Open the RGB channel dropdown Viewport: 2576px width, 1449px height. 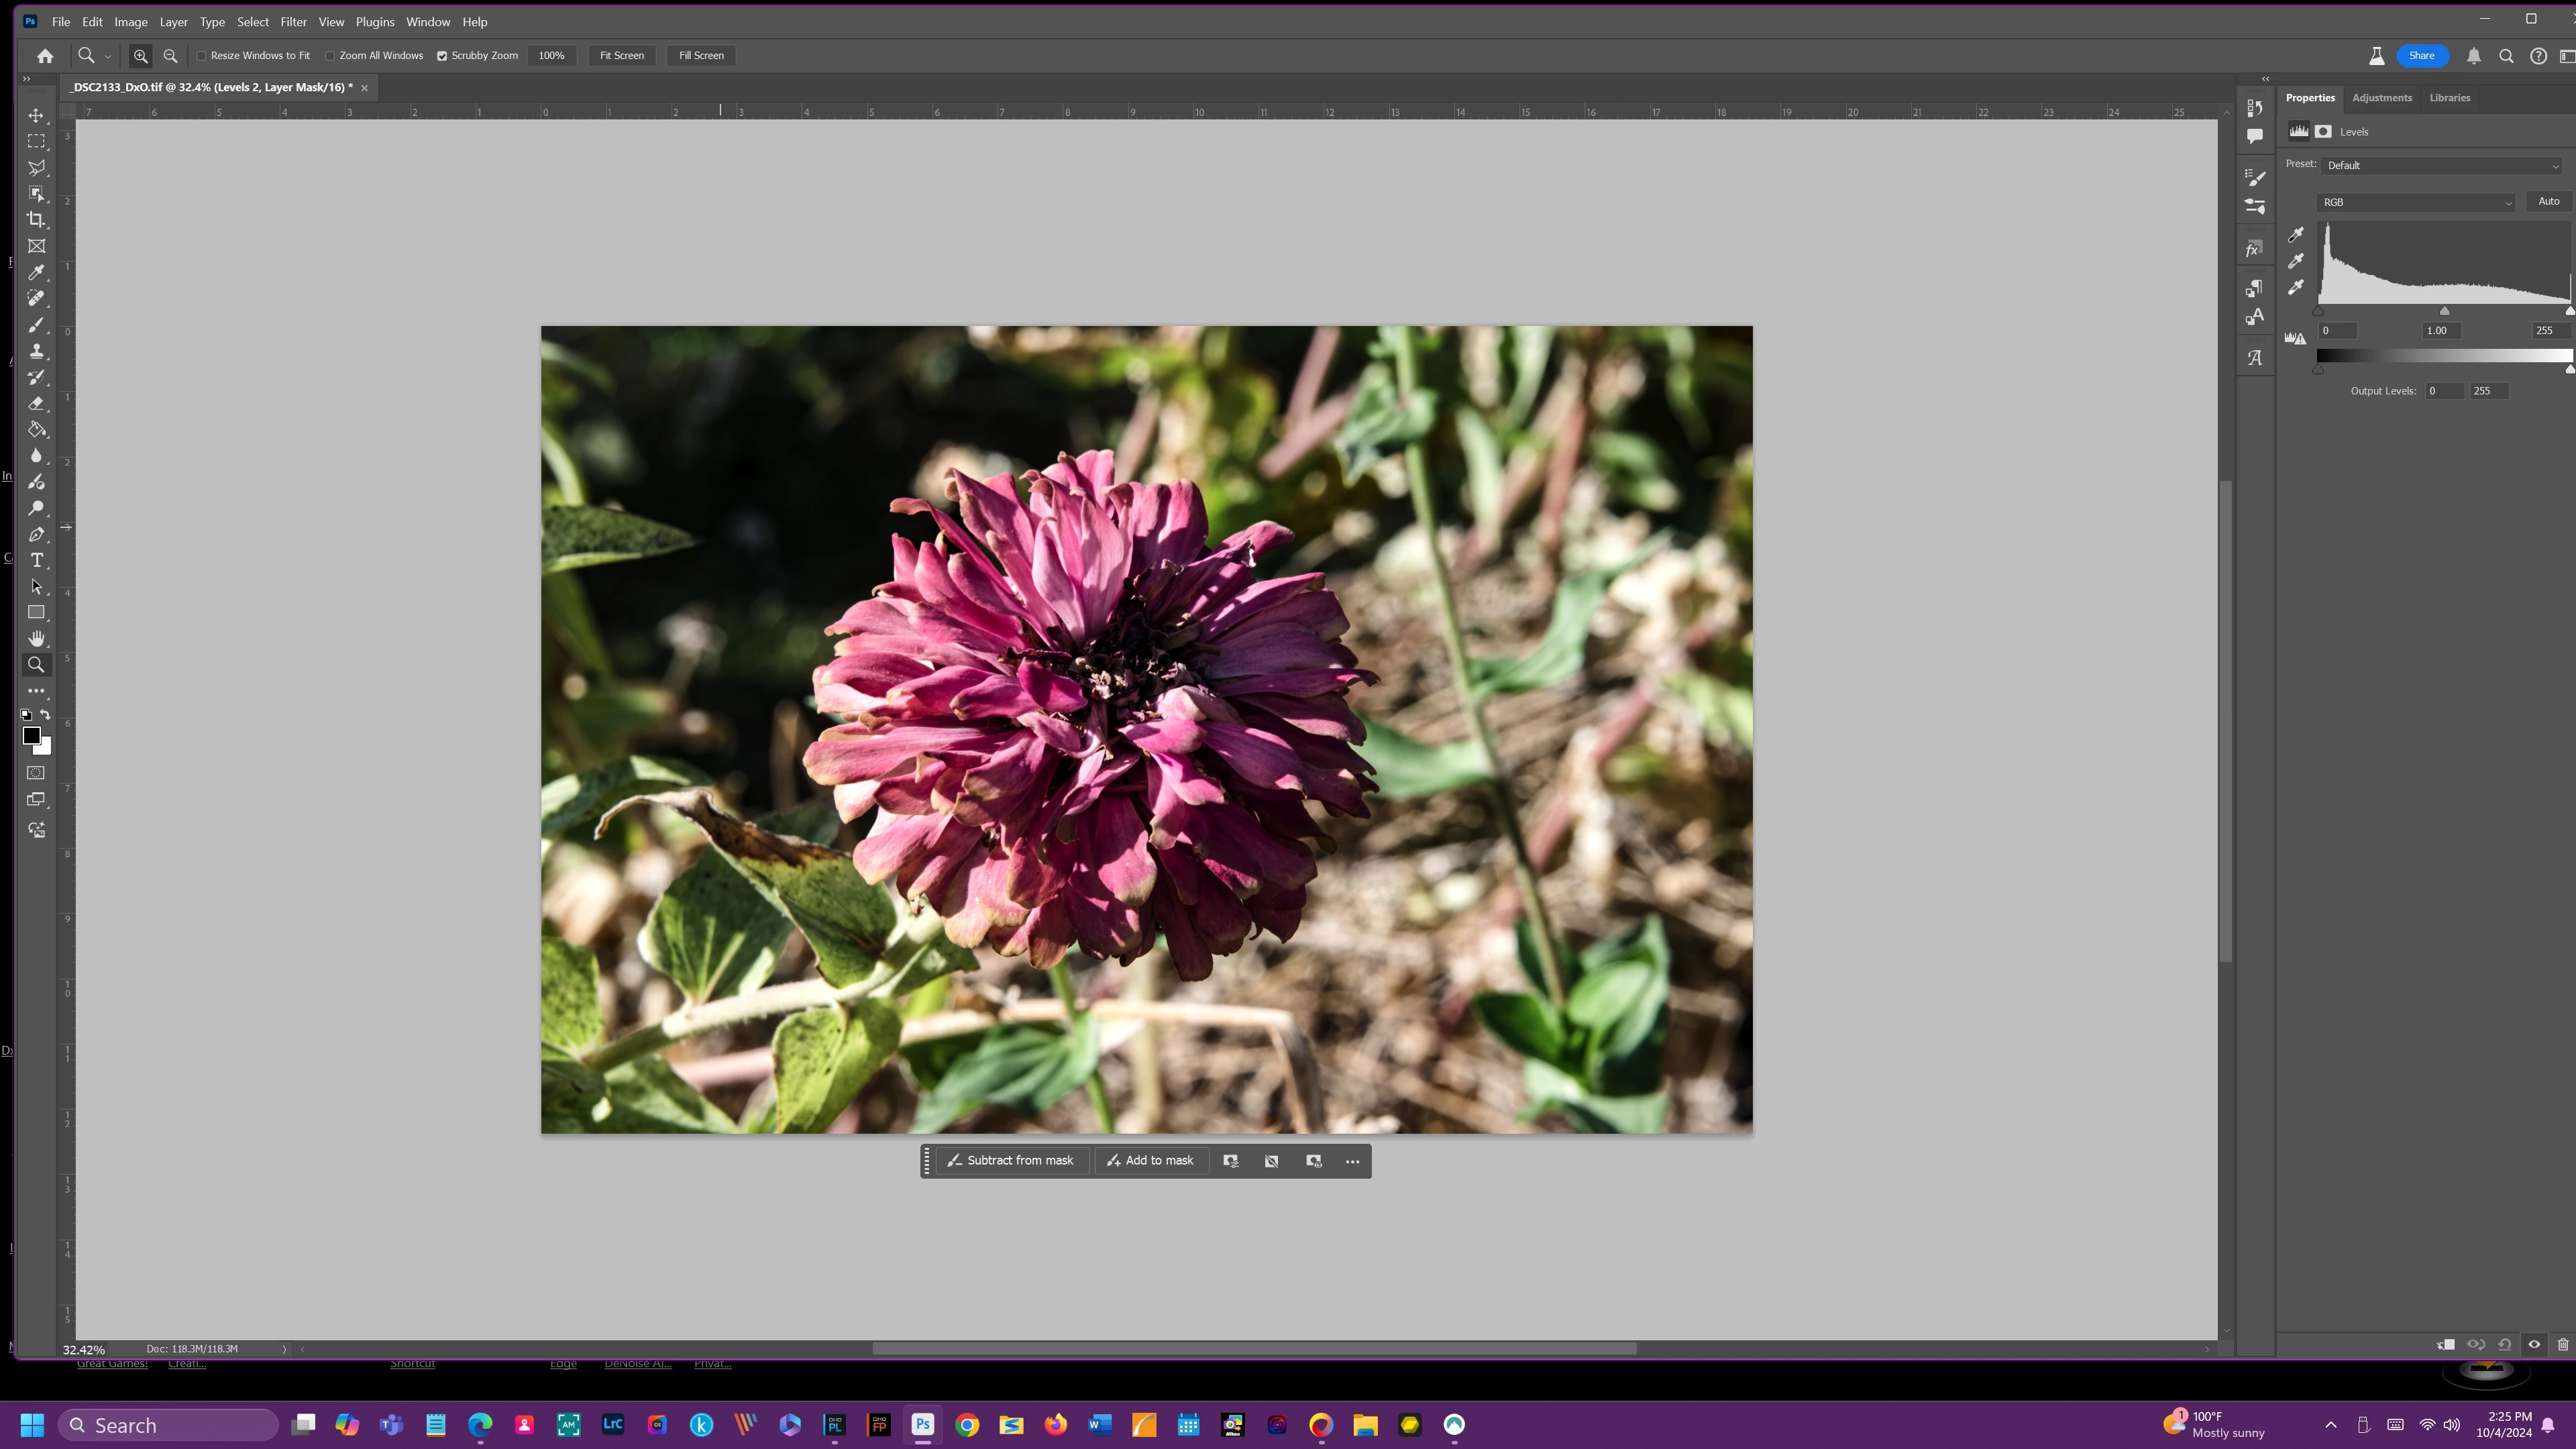[2415, 203]
